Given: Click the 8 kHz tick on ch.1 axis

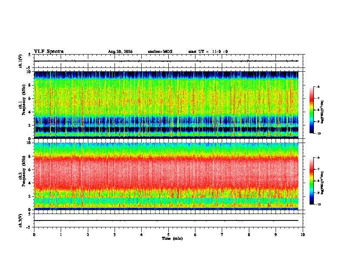Looking at the screenshot, I should (32, 85).
